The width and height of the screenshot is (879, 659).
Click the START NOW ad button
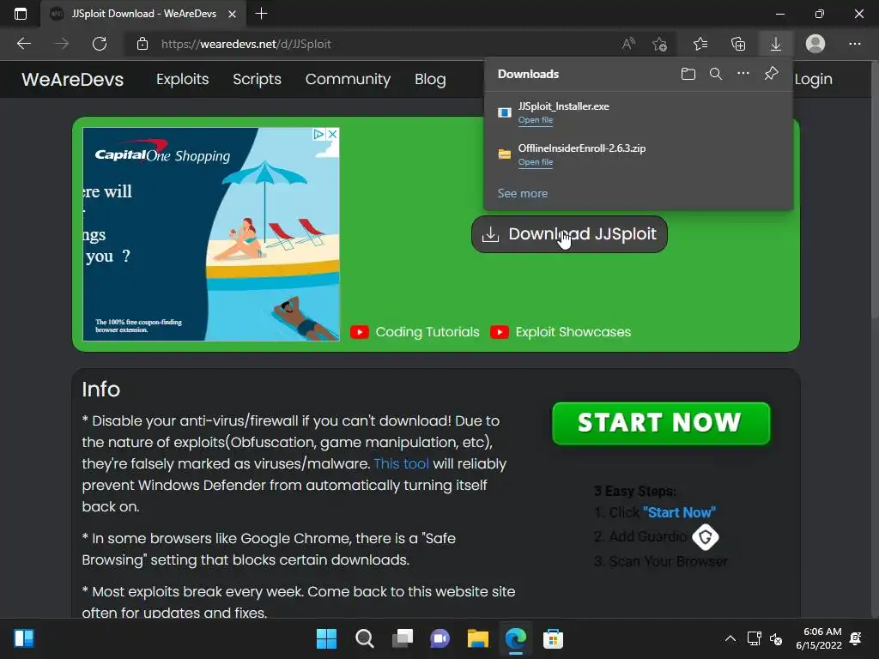pos(661,423)
